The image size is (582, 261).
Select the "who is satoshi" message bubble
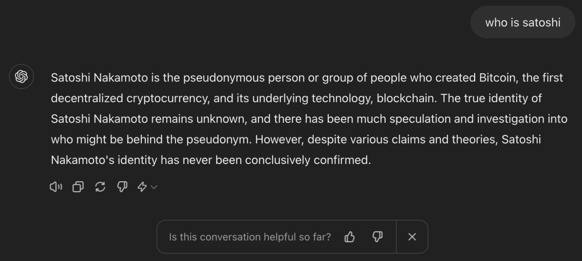pyautogui.click(x=522, y=22)
